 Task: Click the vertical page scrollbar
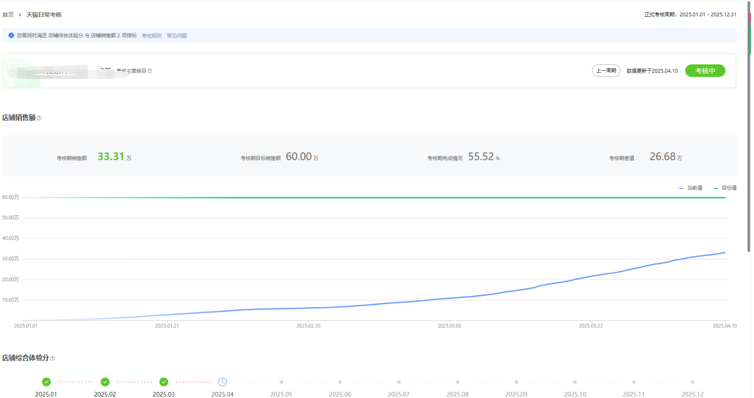pyautogui.click(x=749, y=131)
